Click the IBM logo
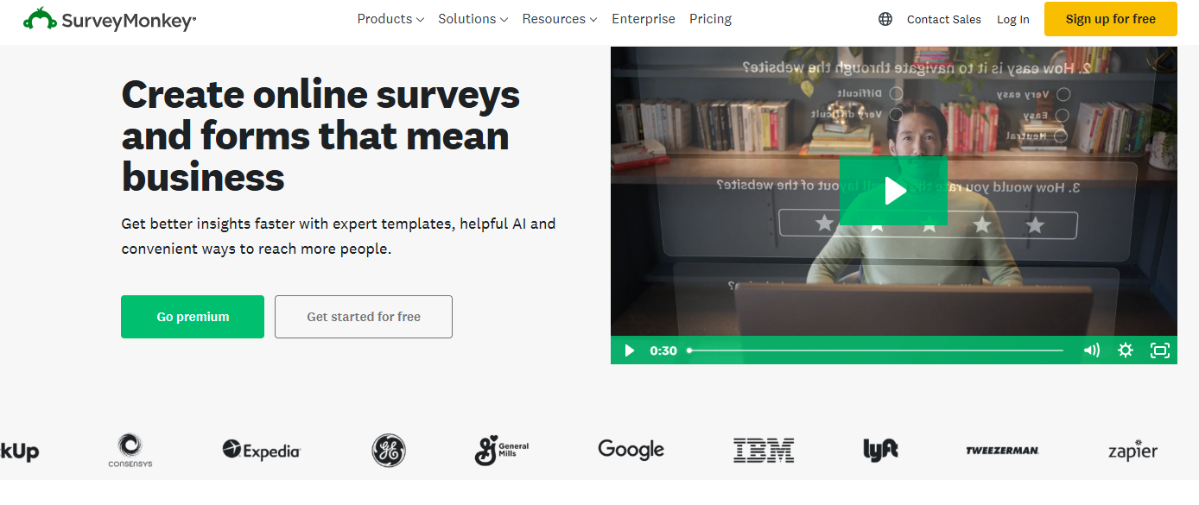Screen dimensions: 1199x505 click(764, 450)
